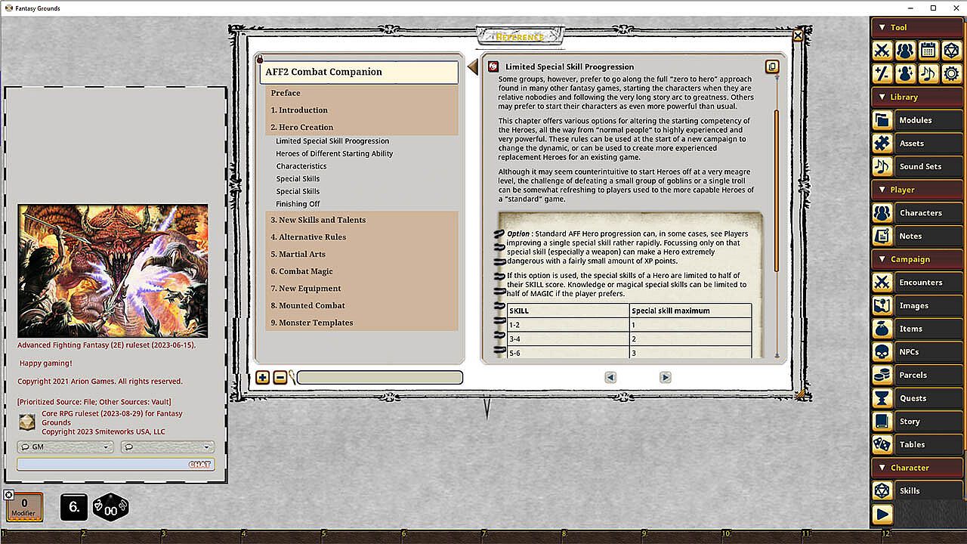Click the Items bag icon

click(x=882, y=329)
